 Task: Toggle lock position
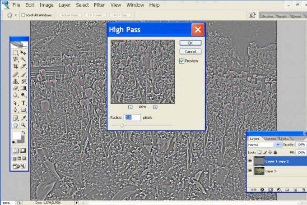point(270,152)
